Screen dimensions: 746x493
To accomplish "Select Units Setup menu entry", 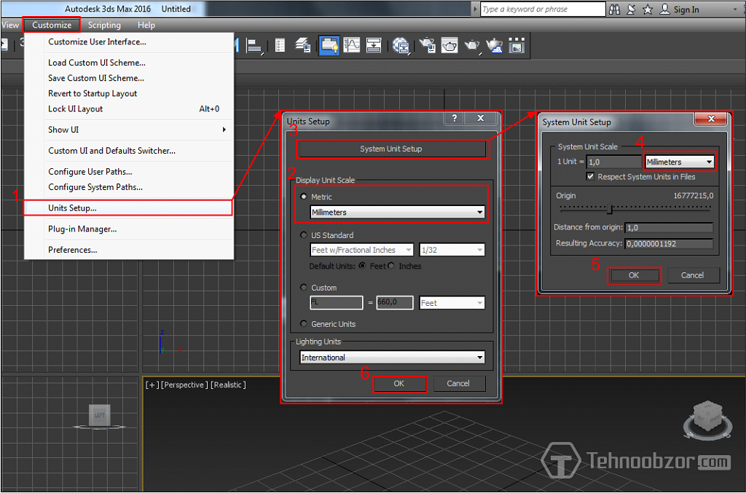I will [128, 208].
